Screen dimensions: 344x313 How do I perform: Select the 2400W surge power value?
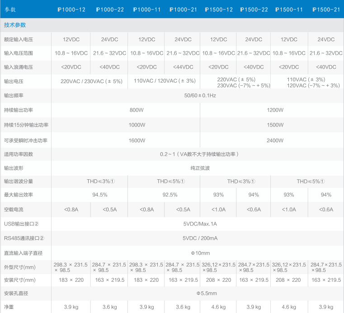point(275,140)
